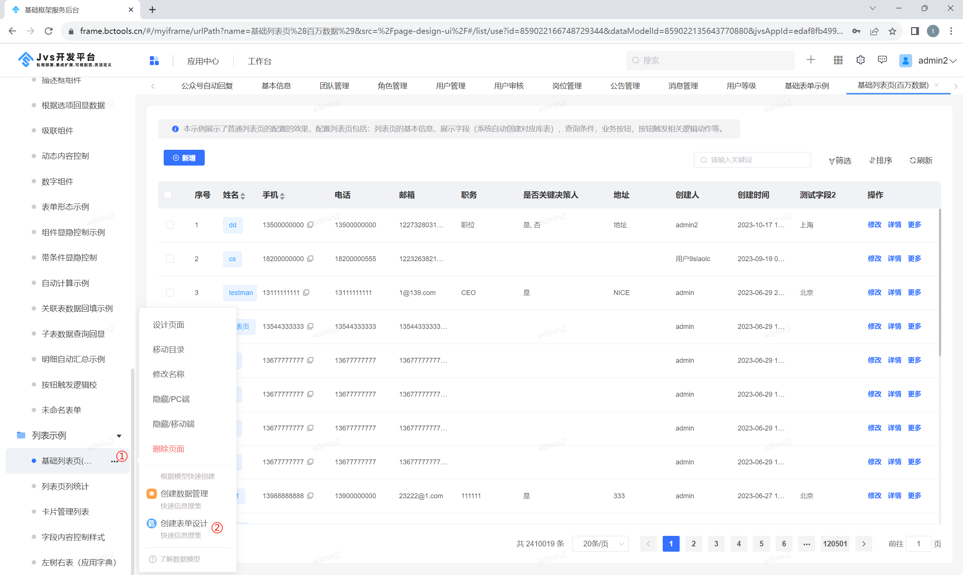Open the 20条/页 page size dropdown

600,544
